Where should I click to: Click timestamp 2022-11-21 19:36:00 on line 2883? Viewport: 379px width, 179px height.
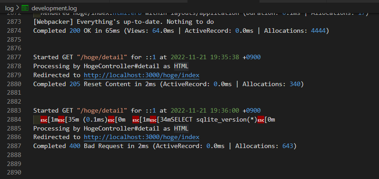point(205,110)
